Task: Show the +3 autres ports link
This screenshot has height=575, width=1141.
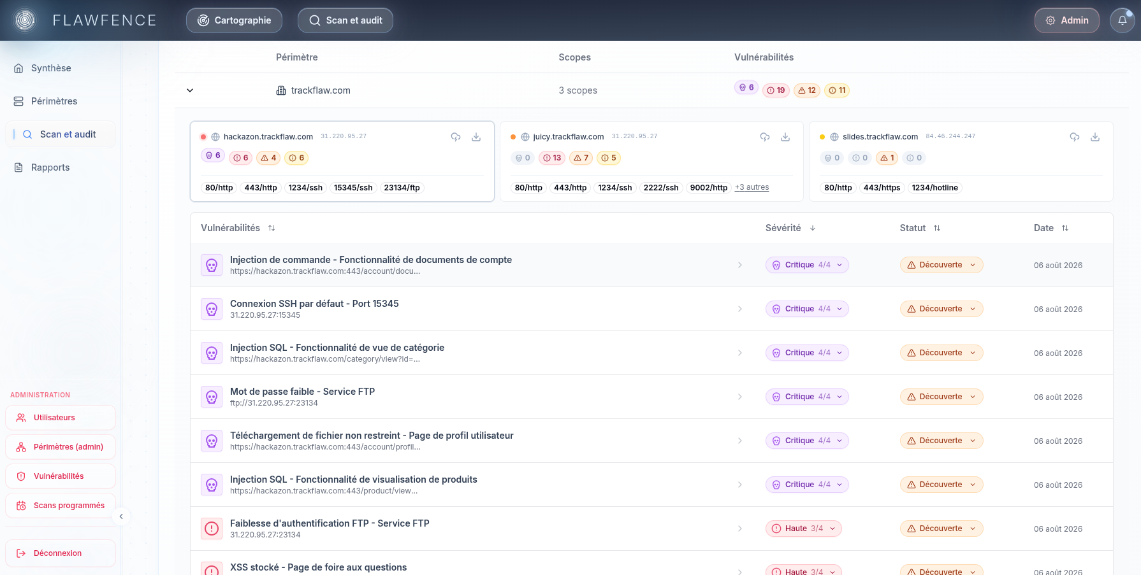Action: (752, 187)
